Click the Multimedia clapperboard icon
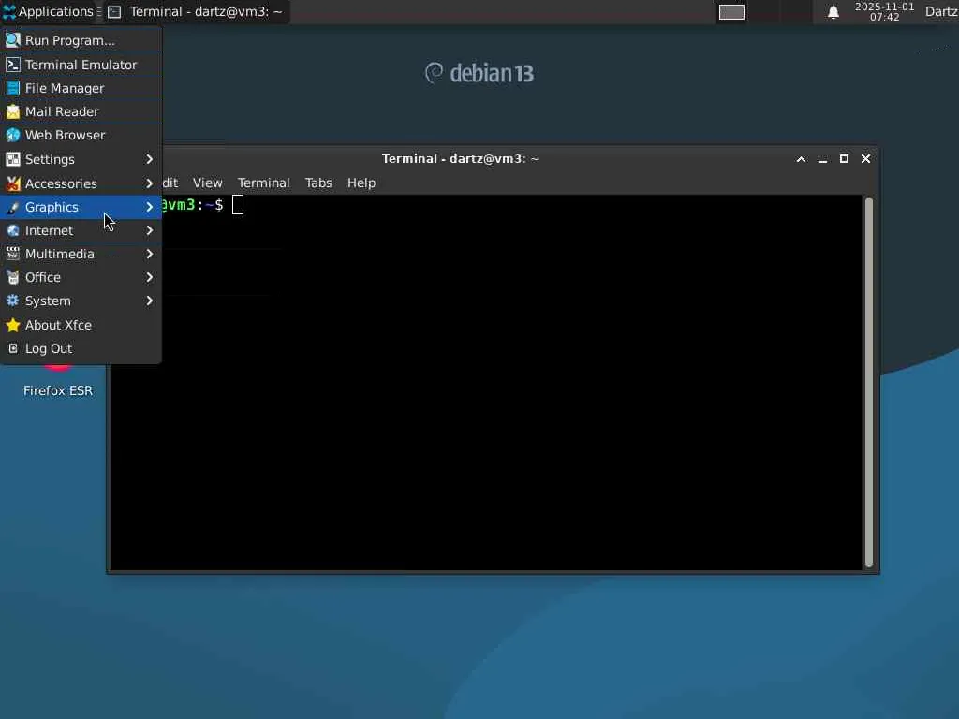The height and width of the screenshot is (719, 959). pyautogui.click(x=13, y=254)
